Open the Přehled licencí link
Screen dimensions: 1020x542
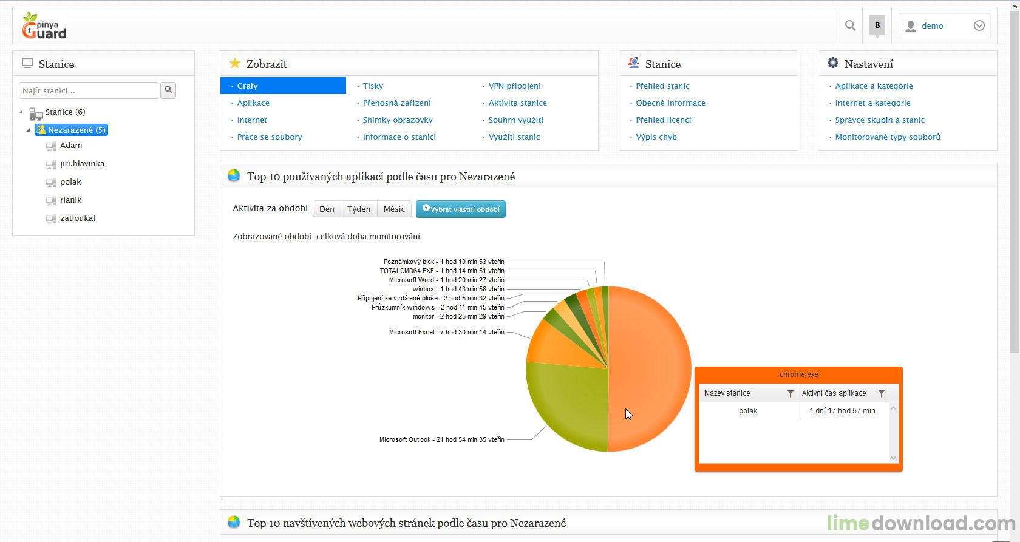coord(664,120)
